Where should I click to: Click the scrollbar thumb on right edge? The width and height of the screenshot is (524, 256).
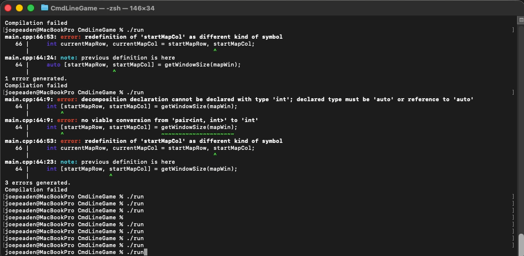(x=521, y=244)
